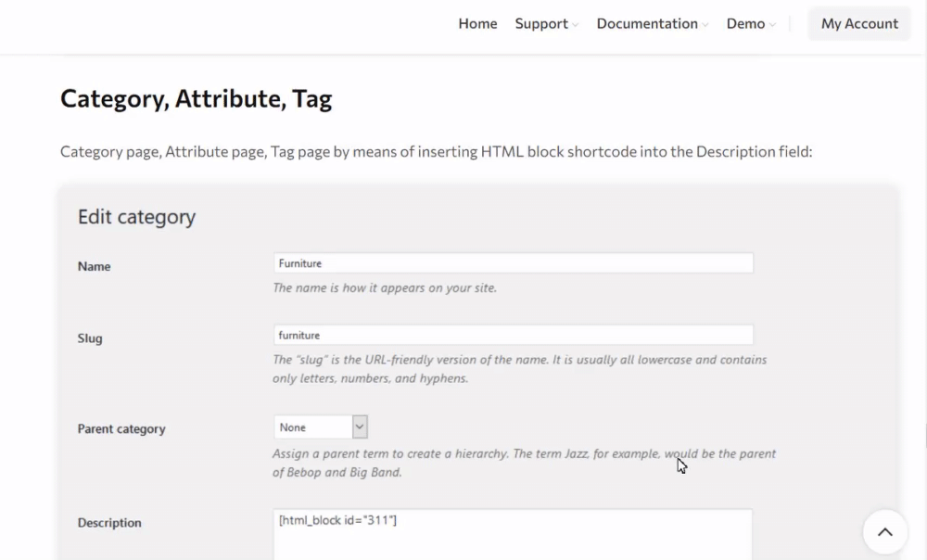Click the Parent category dropdown arrow
927x560 pixels.
point(361,427)
